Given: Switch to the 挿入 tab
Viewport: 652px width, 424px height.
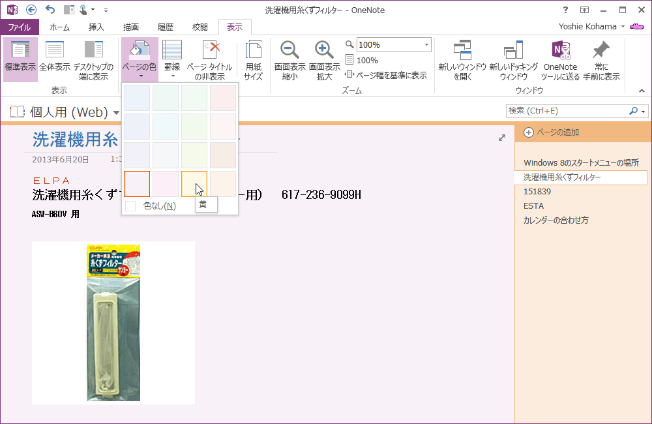Looking at the screenshot, I should coord(96,27).
